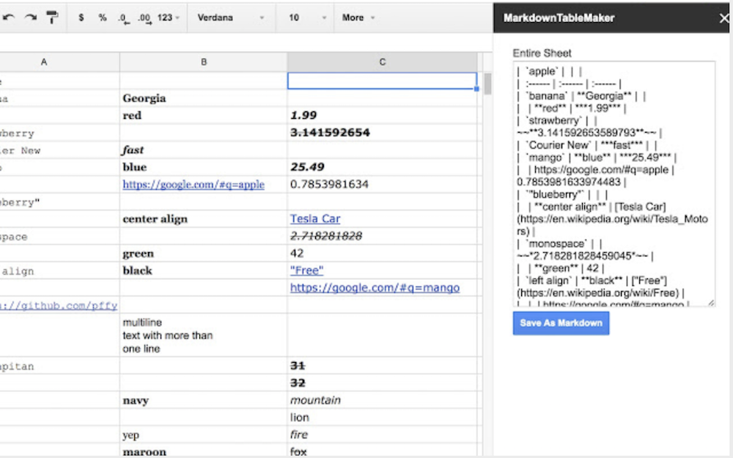733x458 pixels.
Task: Close the MarkdownTableMaker sidebar
Action: coord(723,18)
